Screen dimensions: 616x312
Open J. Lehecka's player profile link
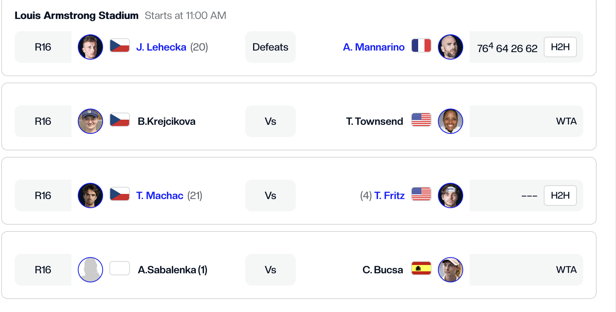point(161,47)
